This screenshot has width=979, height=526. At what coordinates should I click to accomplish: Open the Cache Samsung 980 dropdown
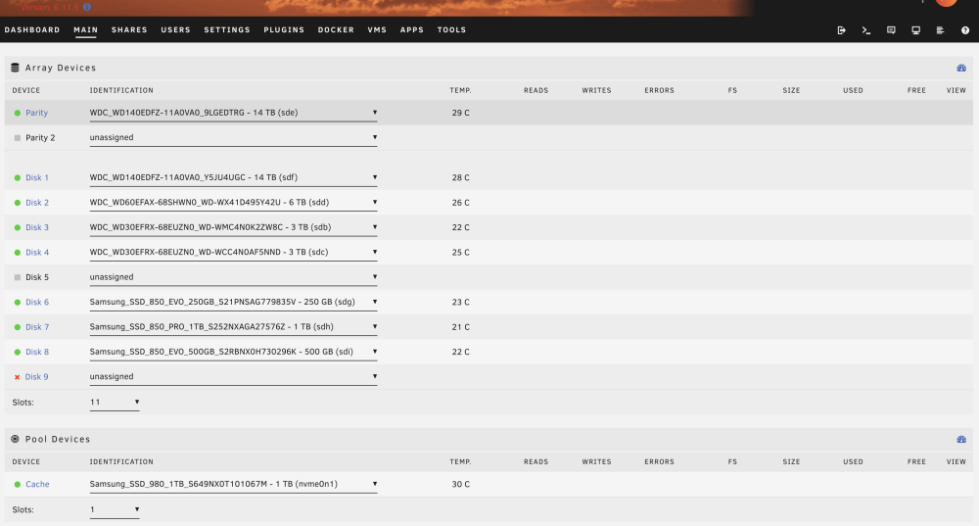tap(233, 484)
